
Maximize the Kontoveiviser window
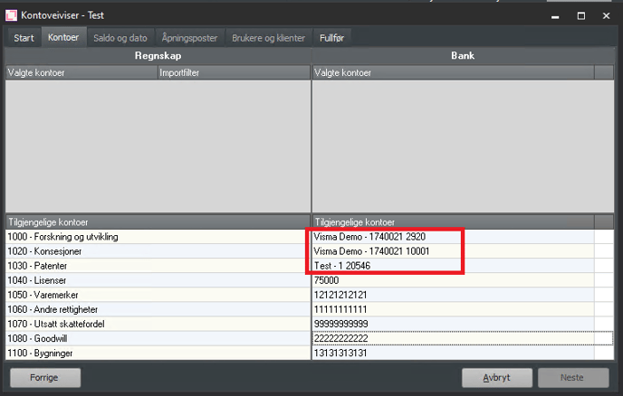click(581, 15)
